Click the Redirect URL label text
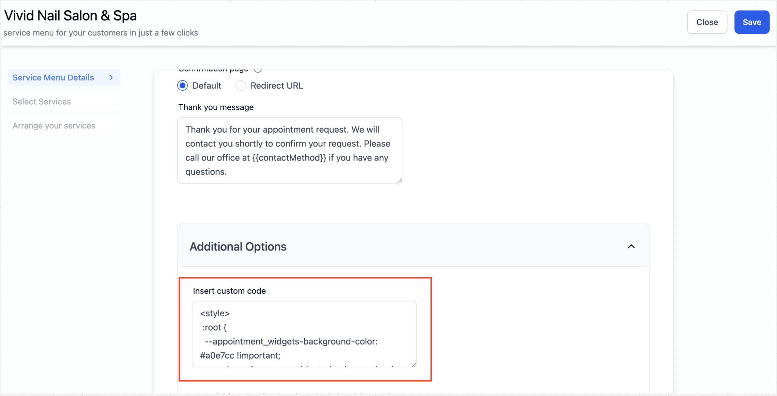This screenshot has height=396, width=777. [x=277, y=86]
